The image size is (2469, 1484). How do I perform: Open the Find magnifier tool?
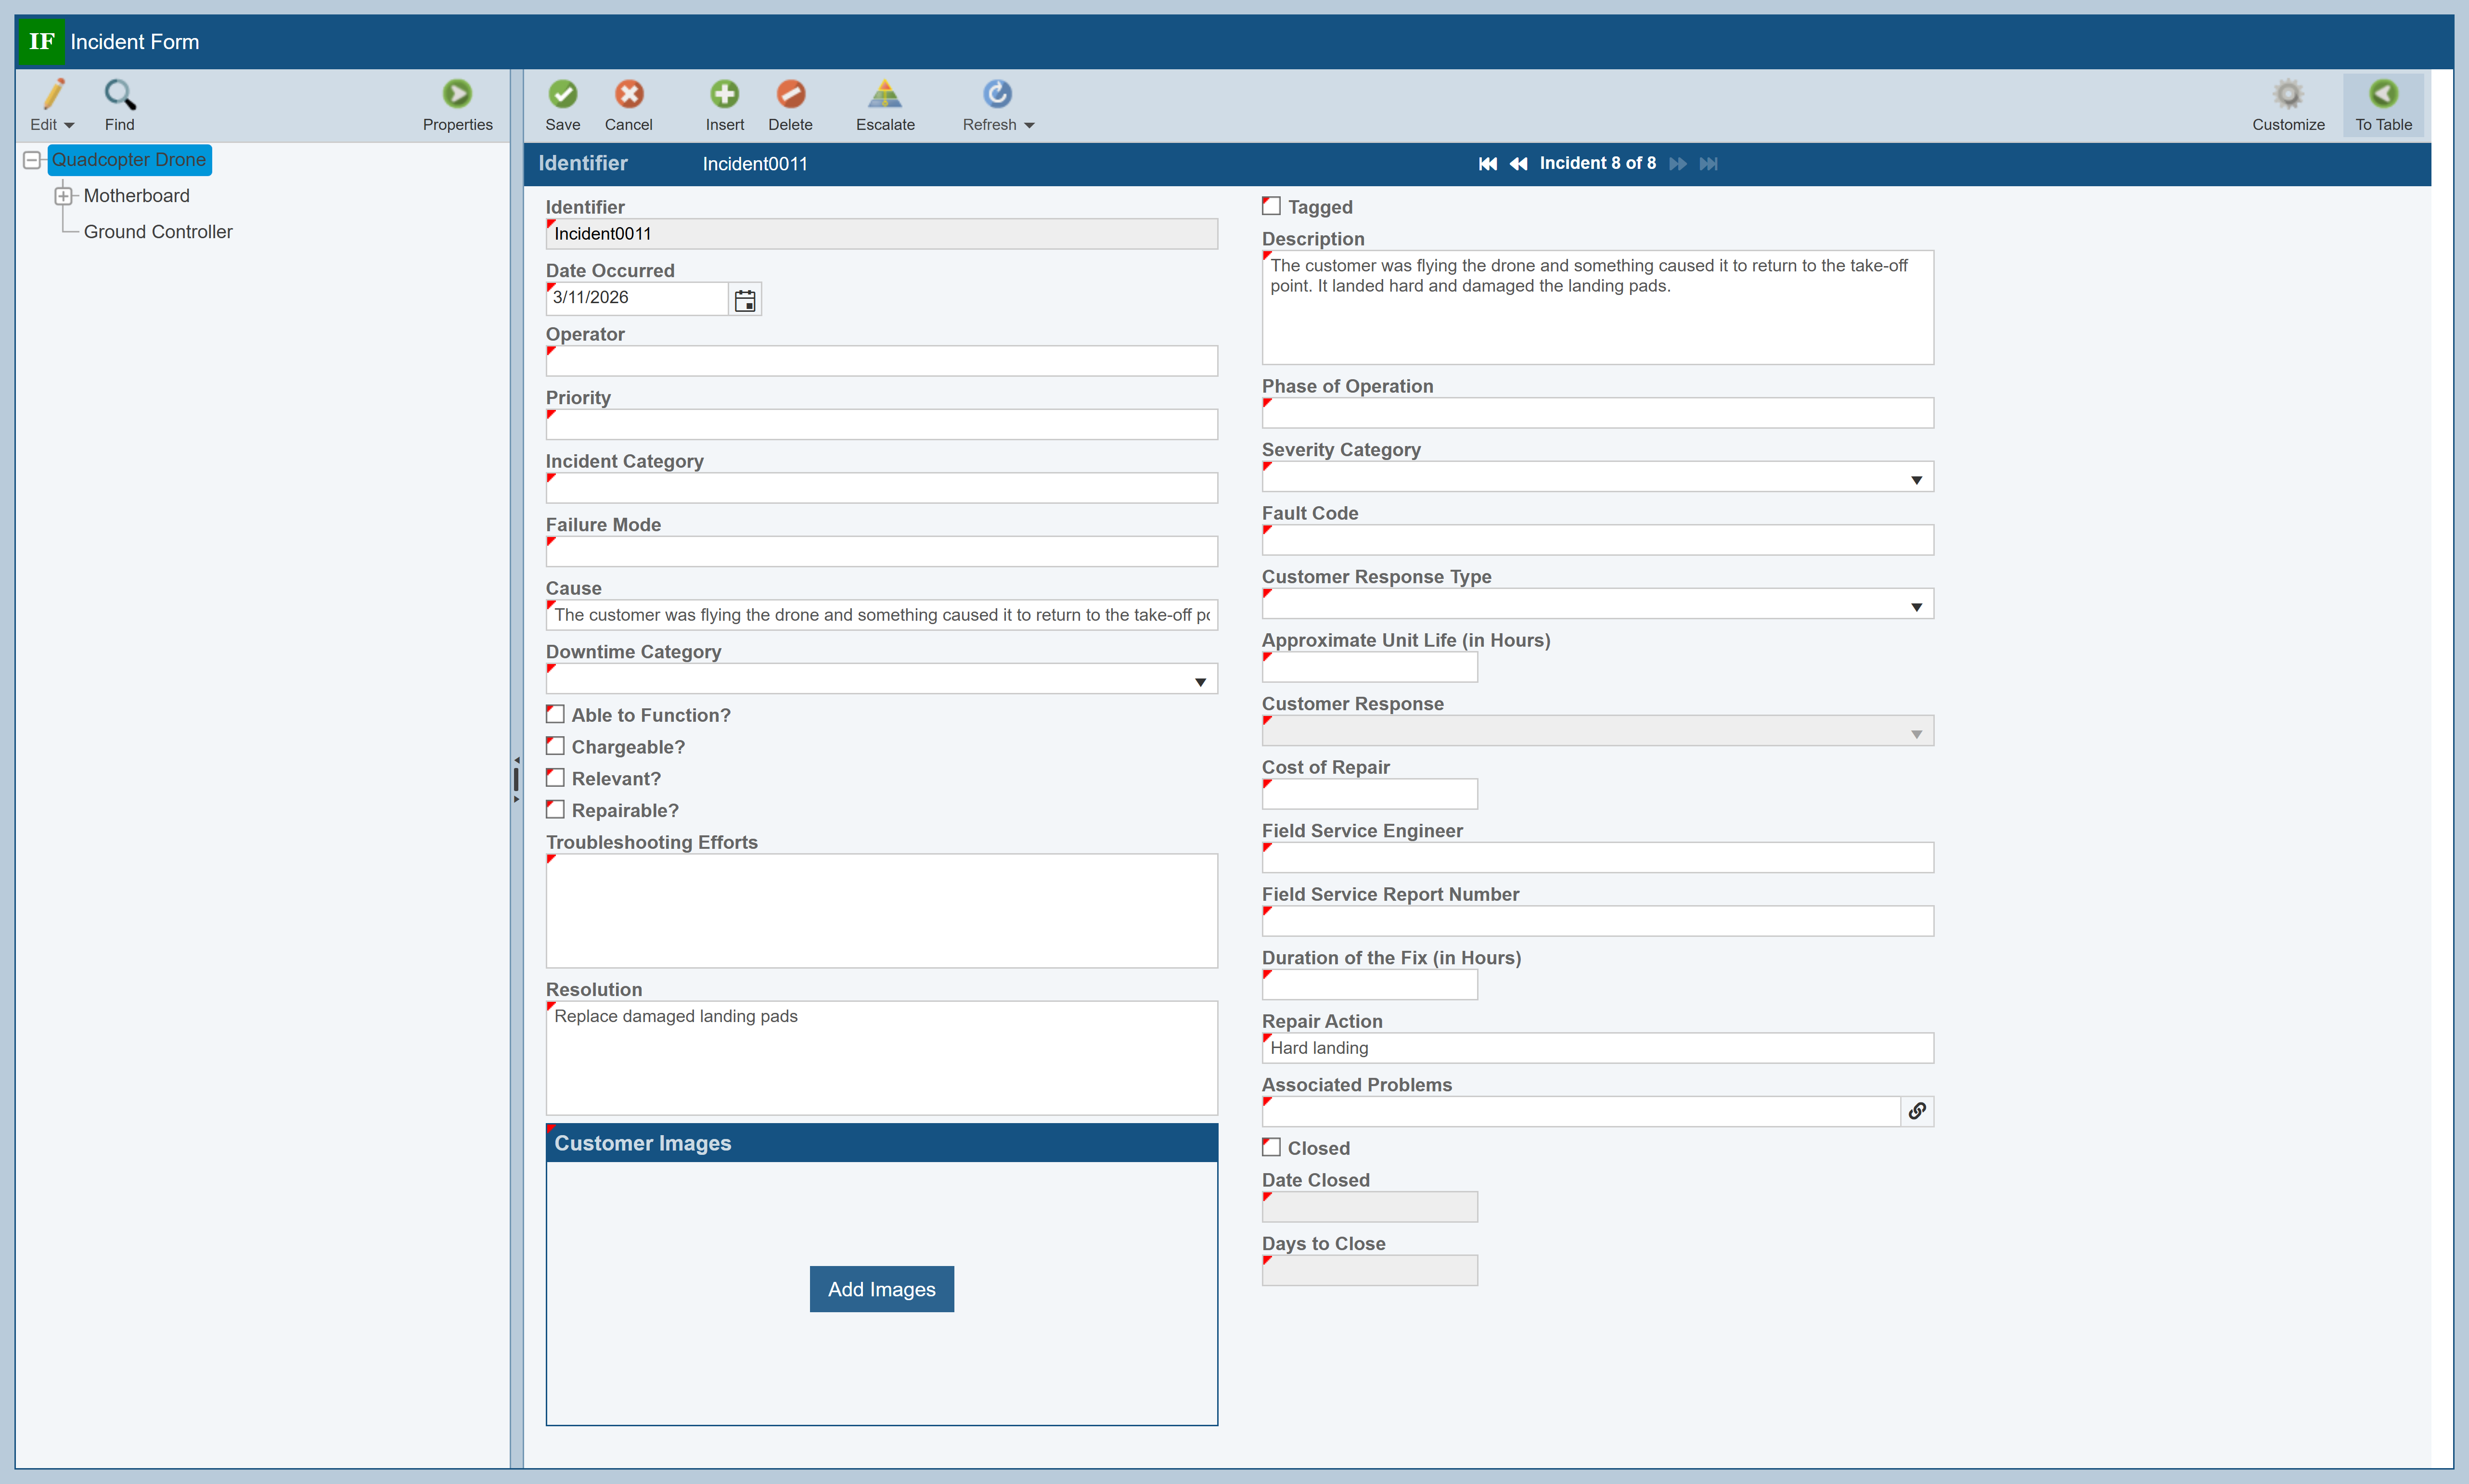119,94
